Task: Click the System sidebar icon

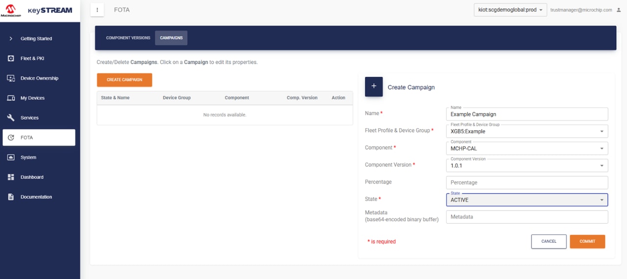Action: point(11,157)
